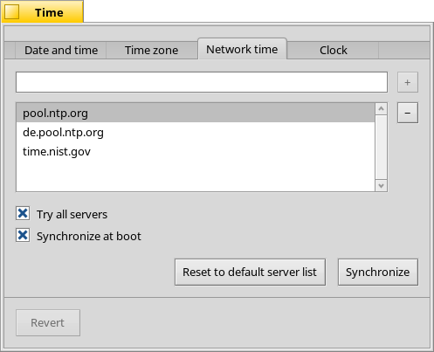This screenshot has height=352, width=434.
Task: Click the yellow window close box
Action: (11, 12)
